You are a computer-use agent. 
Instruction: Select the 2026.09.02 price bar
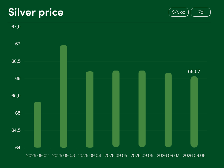38,125
